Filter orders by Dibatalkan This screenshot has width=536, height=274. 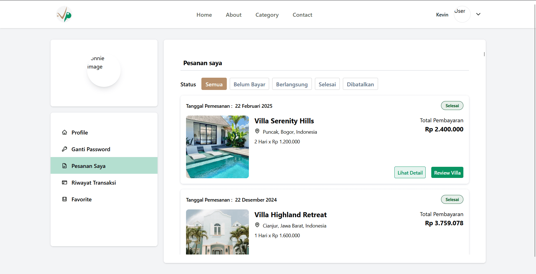(x=360, y=84)
